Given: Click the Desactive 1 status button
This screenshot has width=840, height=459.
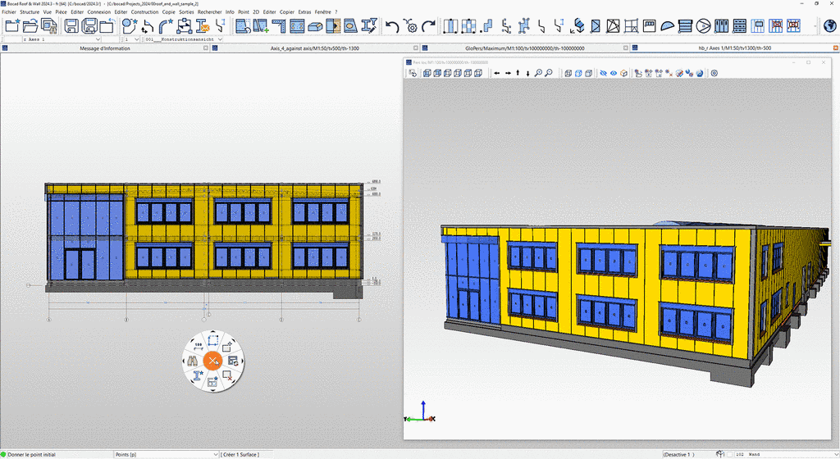Looking at the screenshot, I should pyautogui.click(x=678, y=454).
